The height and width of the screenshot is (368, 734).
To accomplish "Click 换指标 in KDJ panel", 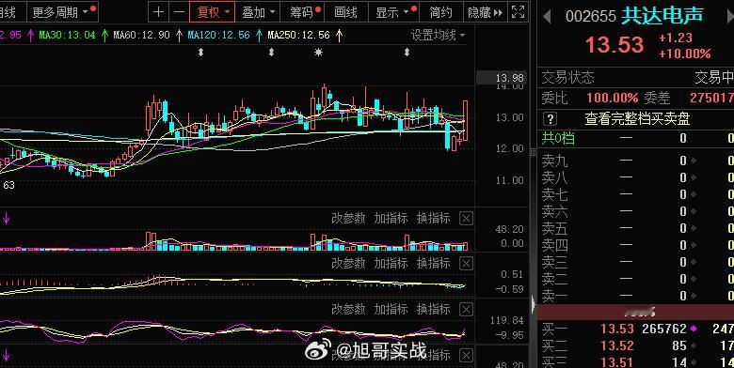I will (x=433, y=309).
